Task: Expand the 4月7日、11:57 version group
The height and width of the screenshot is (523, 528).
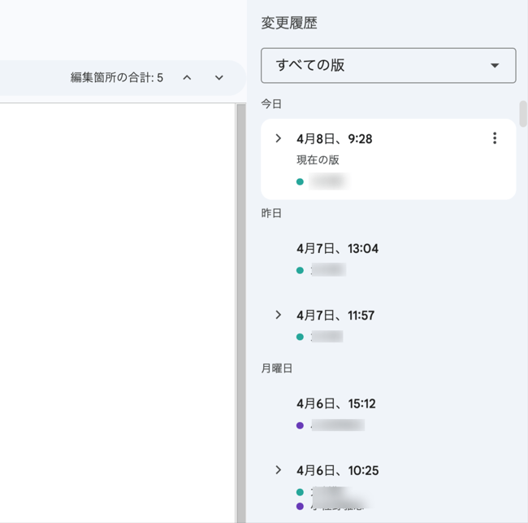Action: click(x=278, y=315)
